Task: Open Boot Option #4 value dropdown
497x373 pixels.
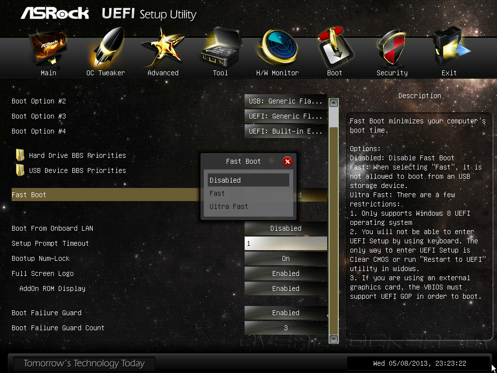Action: click(x=285, y=131)
